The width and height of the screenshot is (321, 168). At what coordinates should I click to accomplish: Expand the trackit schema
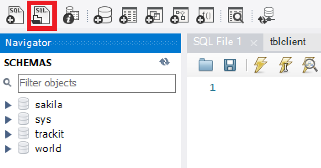tap(8, 134)
